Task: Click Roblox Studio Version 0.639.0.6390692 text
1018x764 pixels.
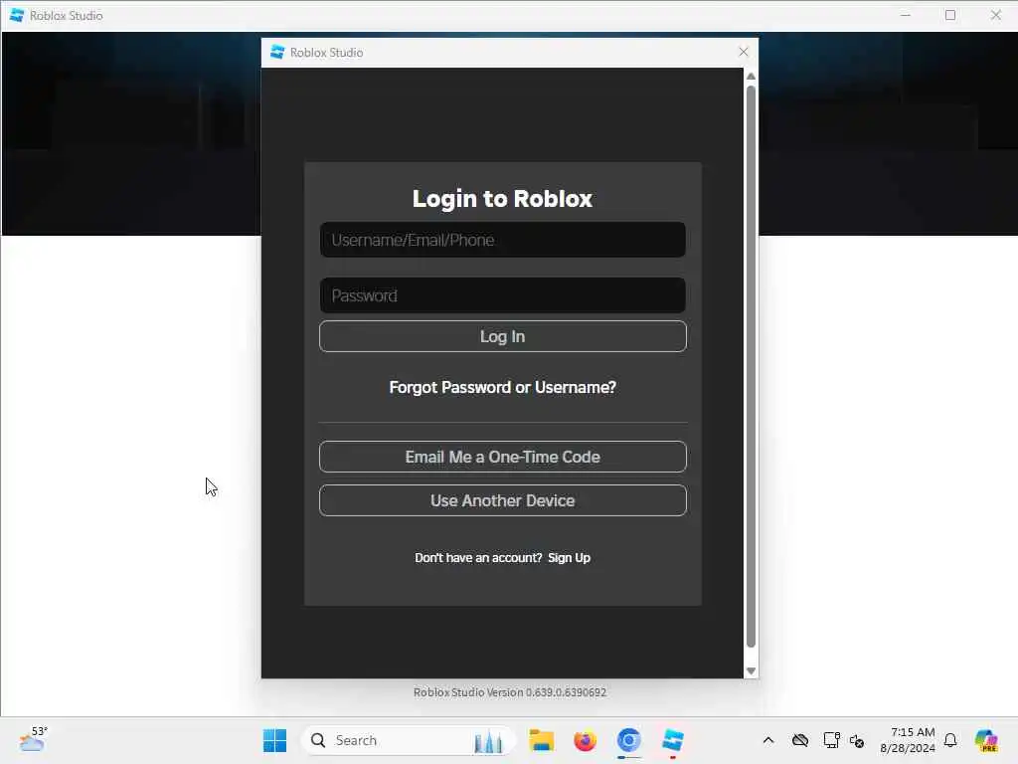Action: [510, 692]
